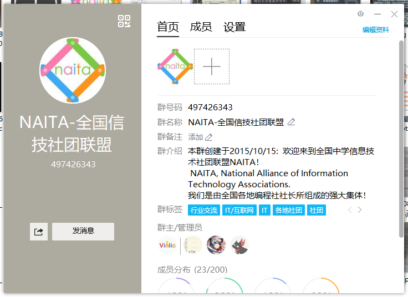Open the Vinlic group owner avatar
The width and height of the screenshot is (408, 297).
pyautogui.click(x=167, y=245)
